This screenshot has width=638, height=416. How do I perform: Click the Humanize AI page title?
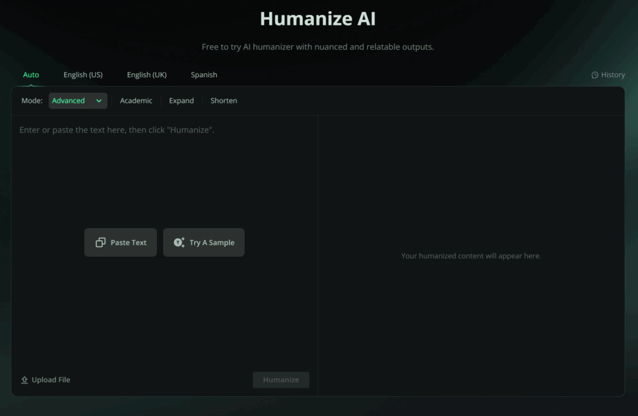[x=318, y=19]
